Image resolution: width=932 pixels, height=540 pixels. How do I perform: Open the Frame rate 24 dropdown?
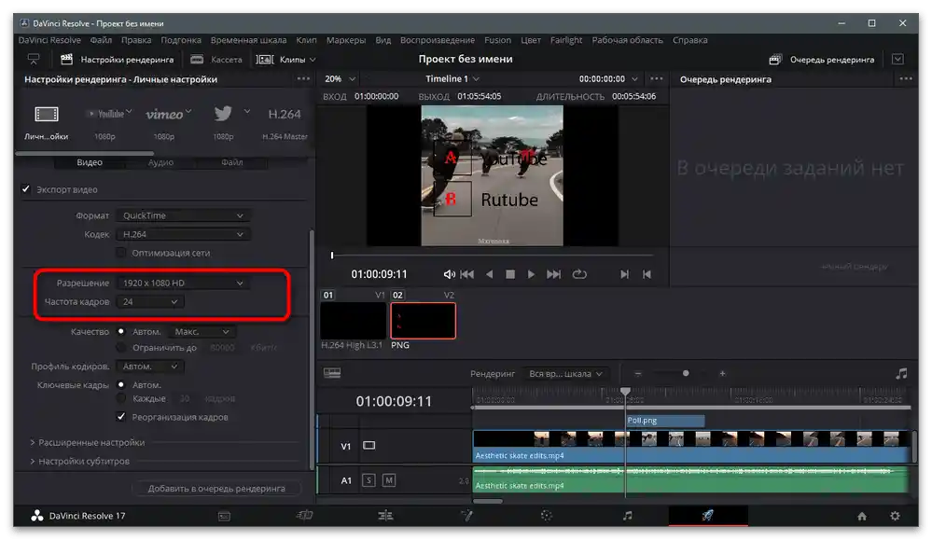(x=150, y=302)
